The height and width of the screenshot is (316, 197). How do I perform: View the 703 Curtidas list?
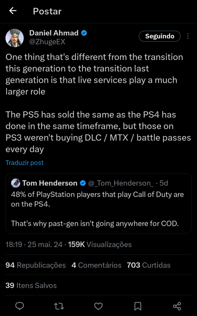[x=148, y=265]
